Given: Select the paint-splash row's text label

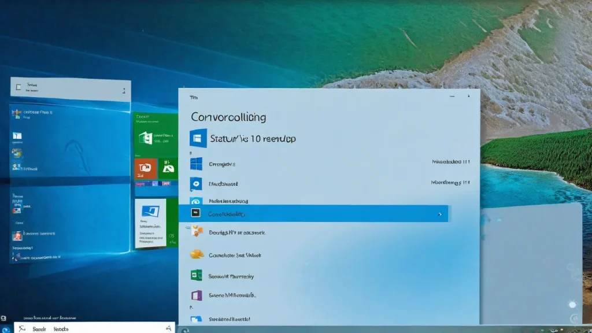Looking at the screenshot, I should click(x=236, y=232).
